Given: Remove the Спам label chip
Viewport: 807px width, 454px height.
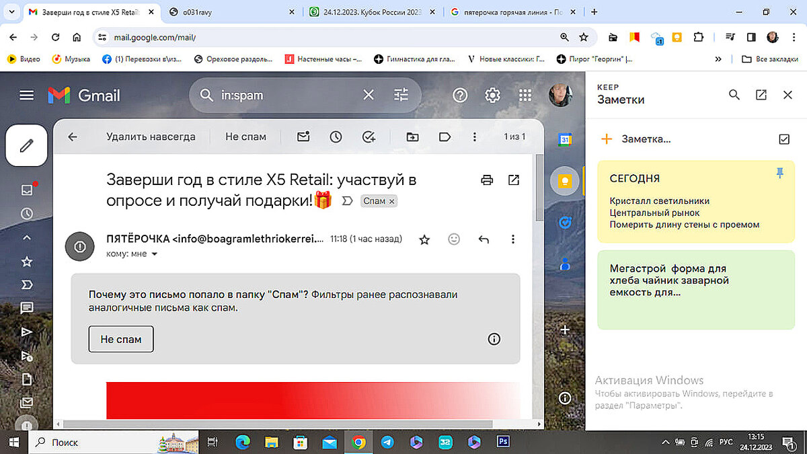Looking at the screenshot, I should click(x=392, y=201).
